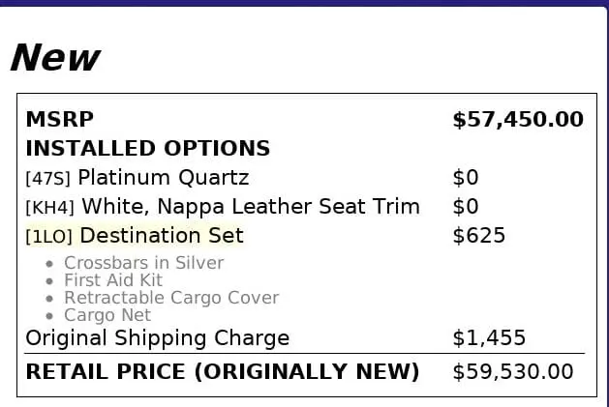Image resolution: width=609 pixels, height=407 pixels.
Task: Open the highlighted Destination Set option
Action: [x=162, y=236]
